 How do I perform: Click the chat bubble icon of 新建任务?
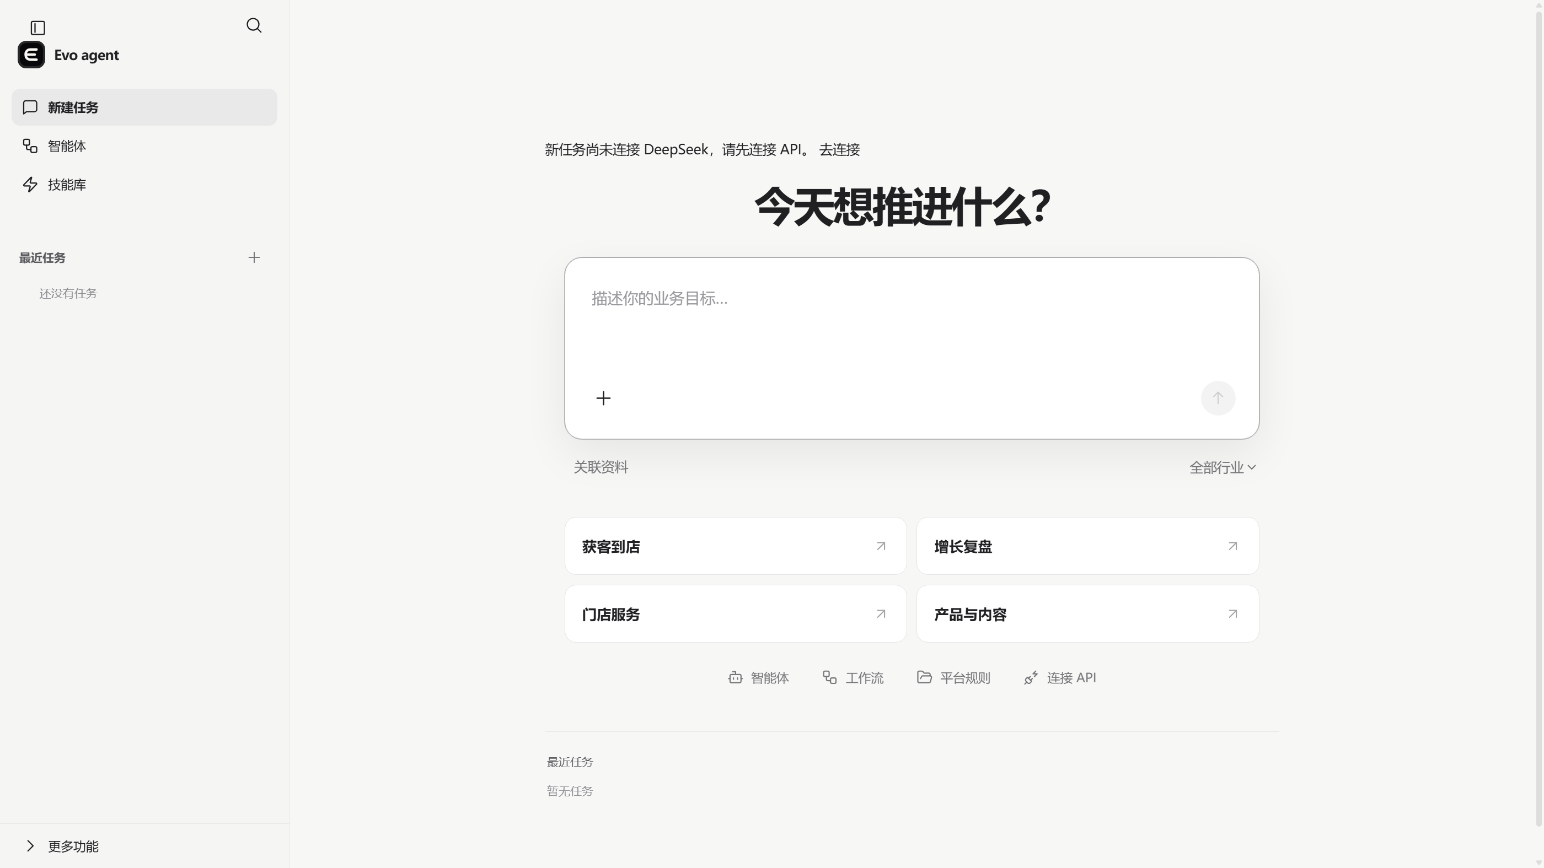30,107
